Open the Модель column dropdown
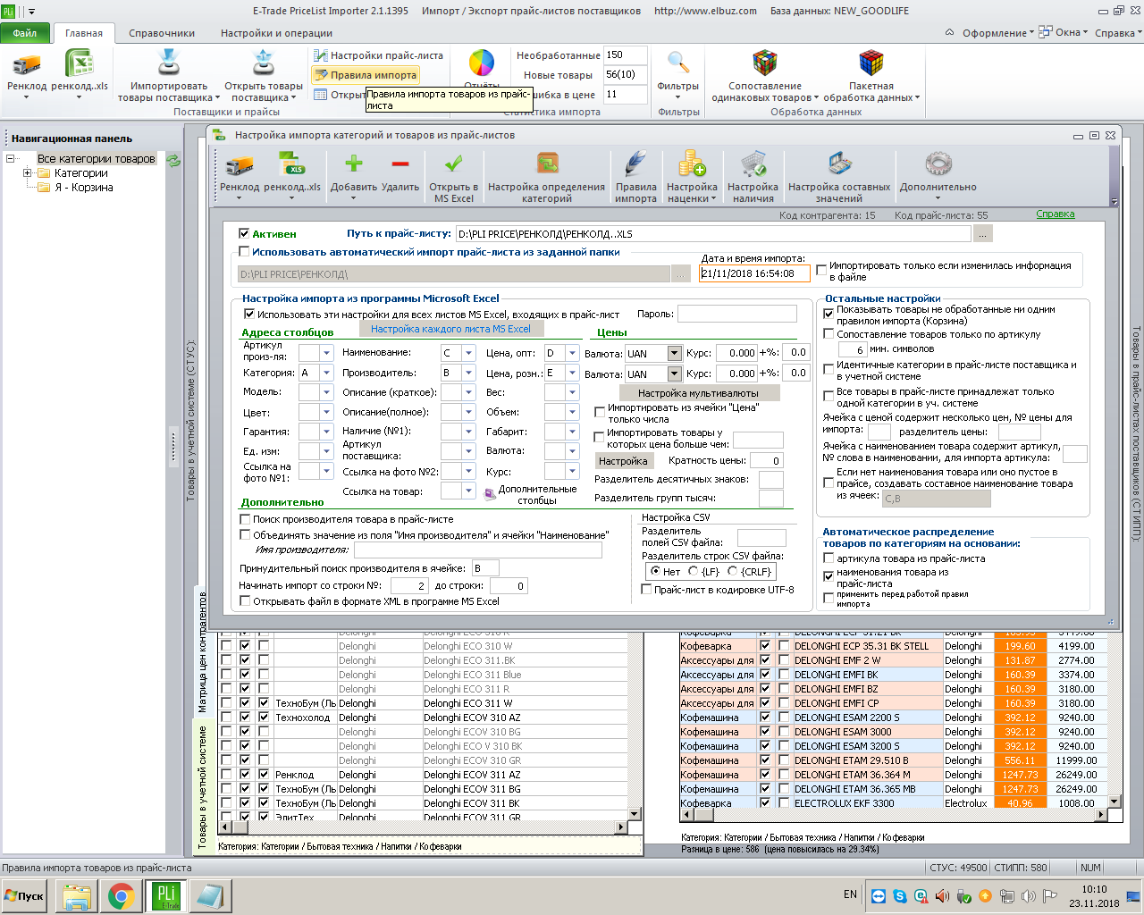This screenshot has height=915, width=1144. (326, 392)
